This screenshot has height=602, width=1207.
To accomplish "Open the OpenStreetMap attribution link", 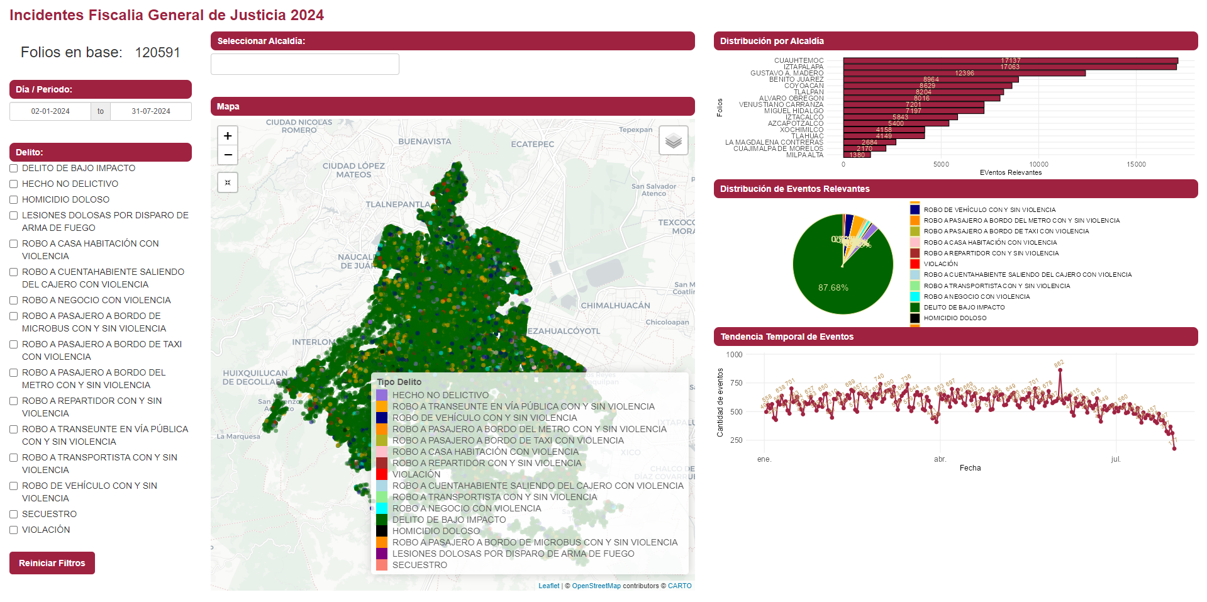I will pos(596,586).
